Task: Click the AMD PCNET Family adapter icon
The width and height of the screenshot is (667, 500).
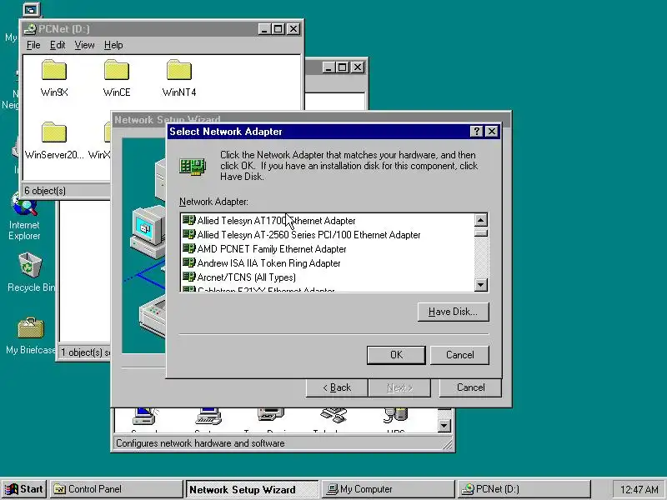Action: [189, 248]
